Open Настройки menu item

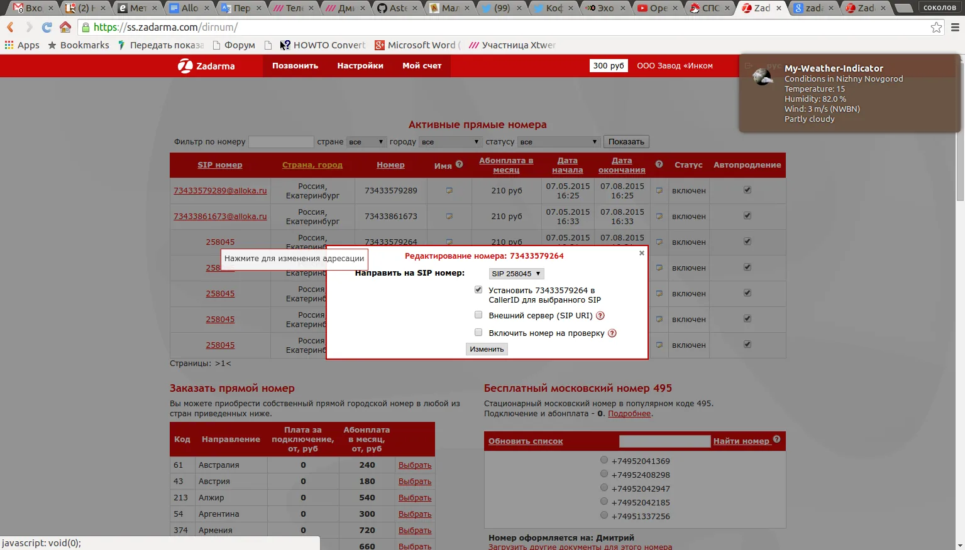click(360, 66)
